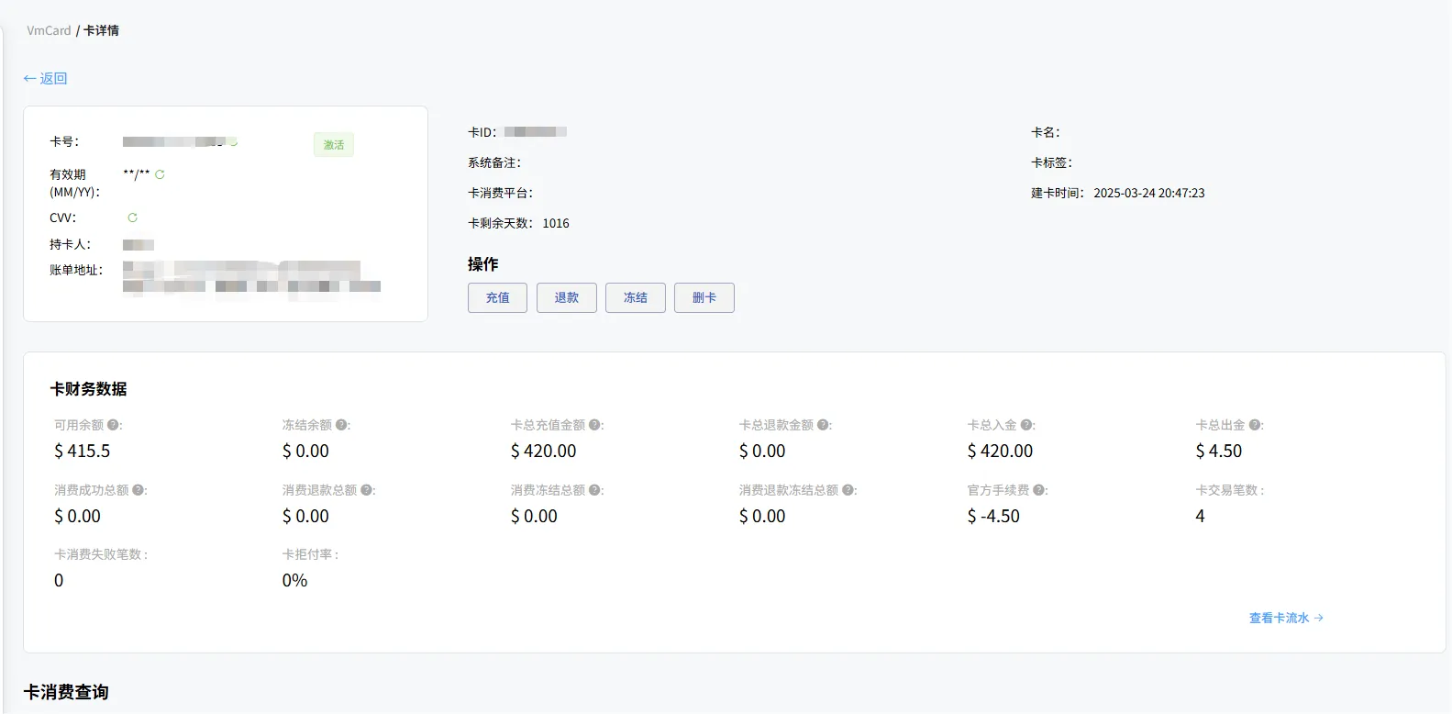
Task: Click the help icon beside 卡总出金
Action: [1255, 425]
